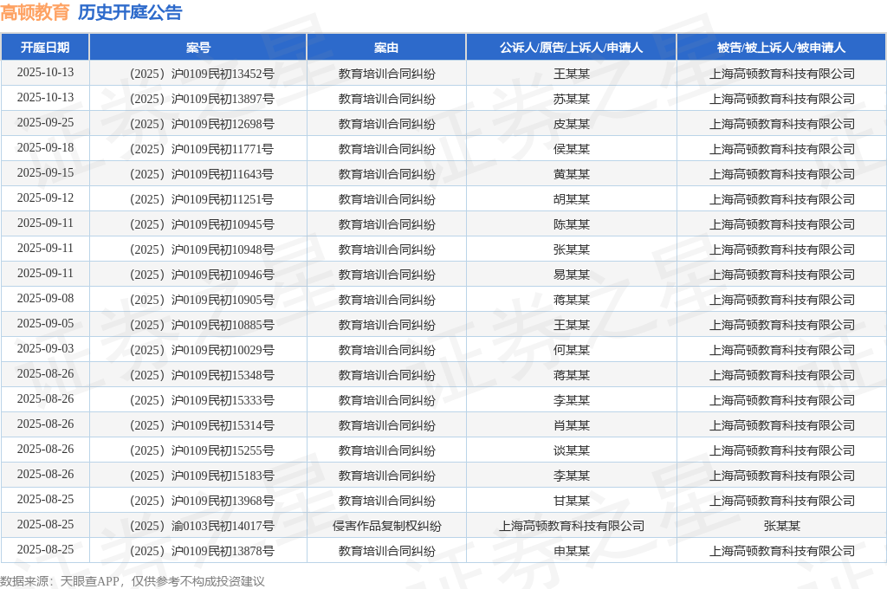Viewport: 887px width, 589px height.
Task: Click the 开庭日期 column header
Action: coord(45,48)
